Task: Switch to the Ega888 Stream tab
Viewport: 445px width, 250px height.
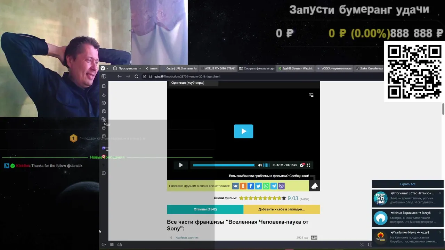Action: point(296,68)
